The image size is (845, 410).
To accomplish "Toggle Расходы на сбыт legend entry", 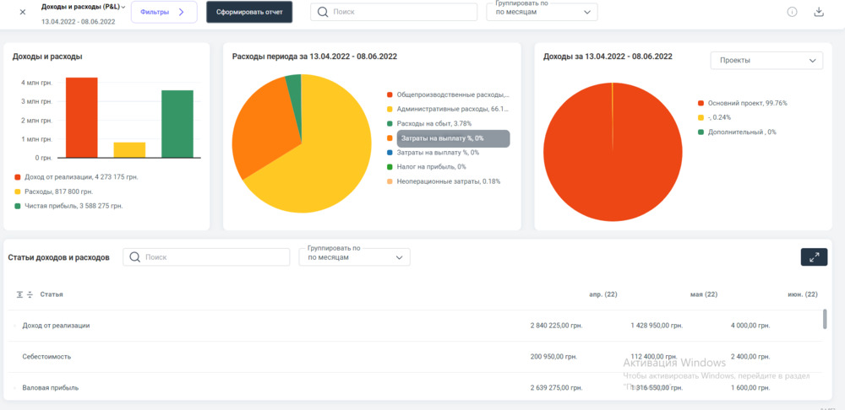I will pos(433,123).
